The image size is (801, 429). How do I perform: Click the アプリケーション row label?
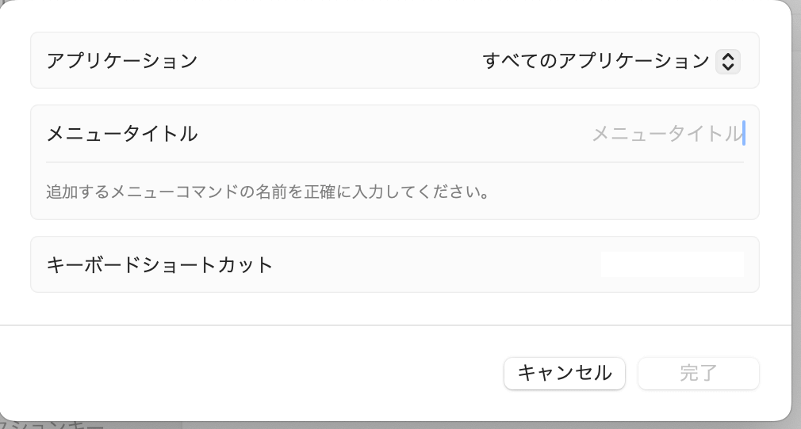click(x=121, y=61)
